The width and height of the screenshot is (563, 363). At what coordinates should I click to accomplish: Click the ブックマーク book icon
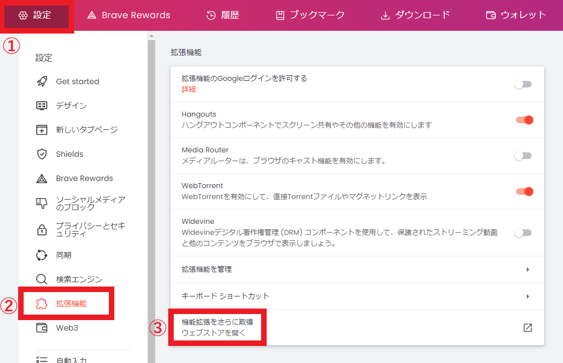[280, 15]
